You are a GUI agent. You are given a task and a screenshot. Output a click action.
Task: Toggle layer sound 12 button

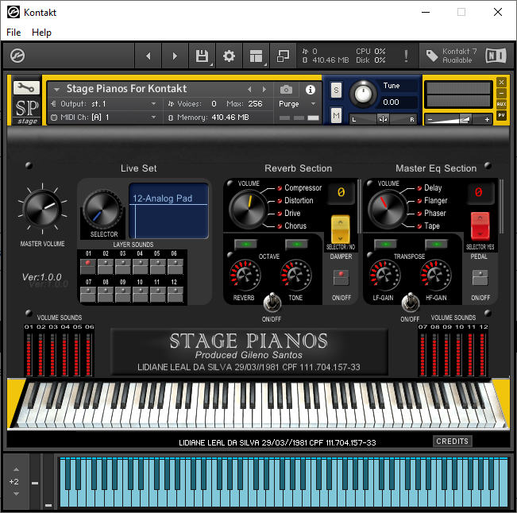coord(175,295)
